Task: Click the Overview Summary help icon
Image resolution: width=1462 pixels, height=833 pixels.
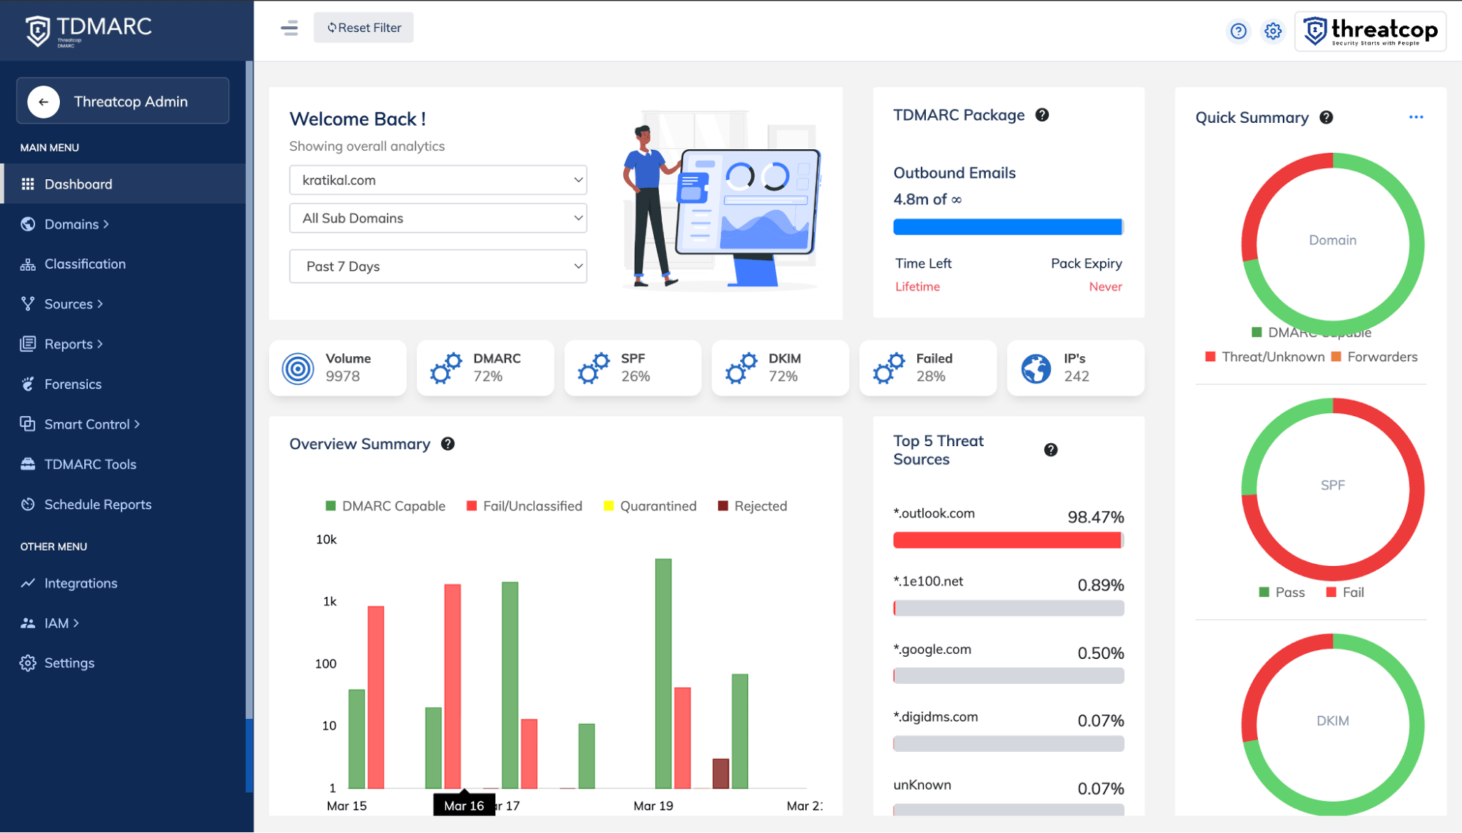Action: tap(448, 444)
